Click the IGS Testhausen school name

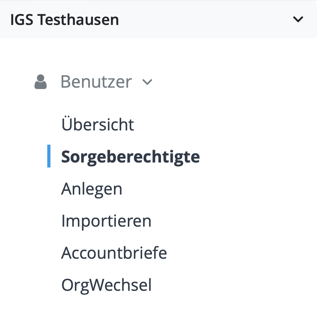[x=65, y=20]
